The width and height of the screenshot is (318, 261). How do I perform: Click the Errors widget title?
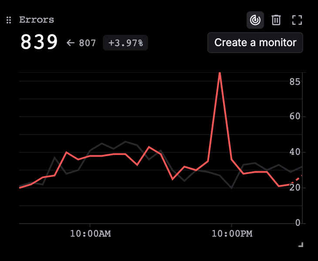point(37,20)
